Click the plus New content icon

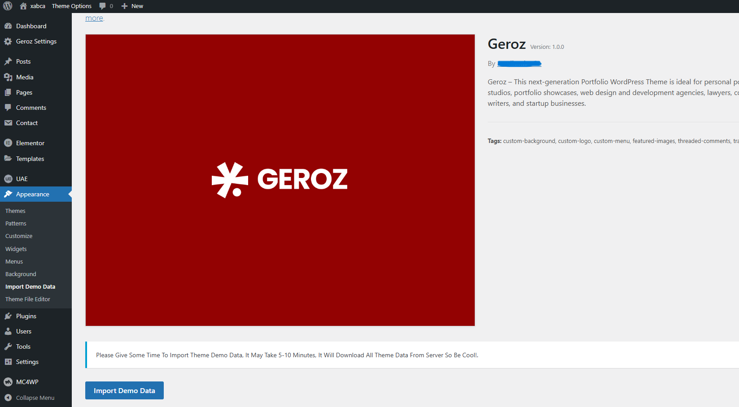(125, 6)
